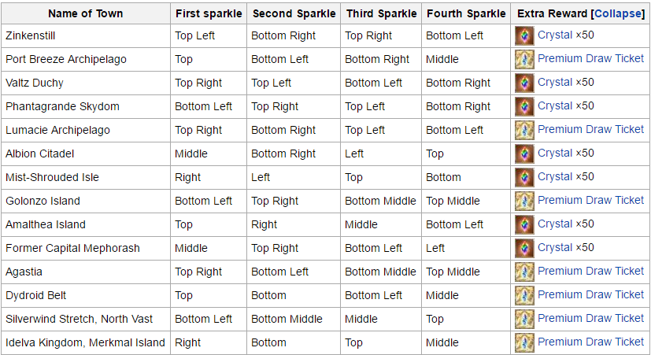Screen dimensions: 651x355
Task: Open Crystal link in Amalthea Island row
Action: tap(555, 224)
